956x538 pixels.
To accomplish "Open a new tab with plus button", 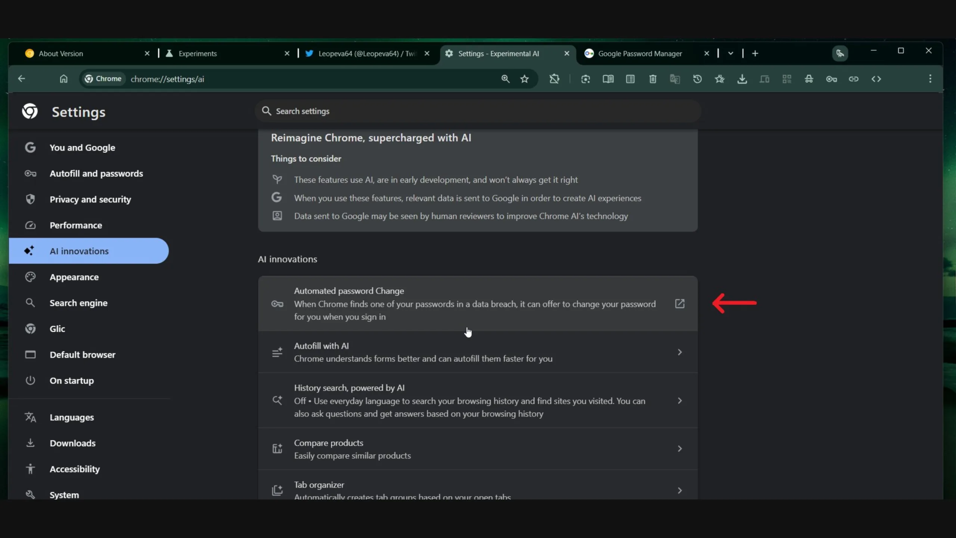I will point(755,53).
